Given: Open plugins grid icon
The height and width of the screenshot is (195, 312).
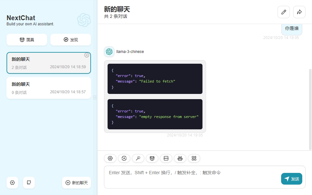Looking at the screenshot, I should pos(194,158).
